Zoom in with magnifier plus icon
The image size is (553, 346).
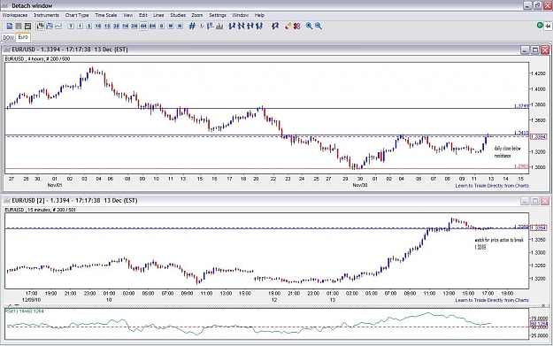[309, 26]
